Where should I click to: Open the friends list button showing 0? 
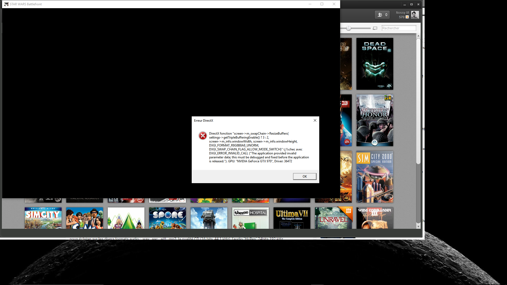(382, 15)
